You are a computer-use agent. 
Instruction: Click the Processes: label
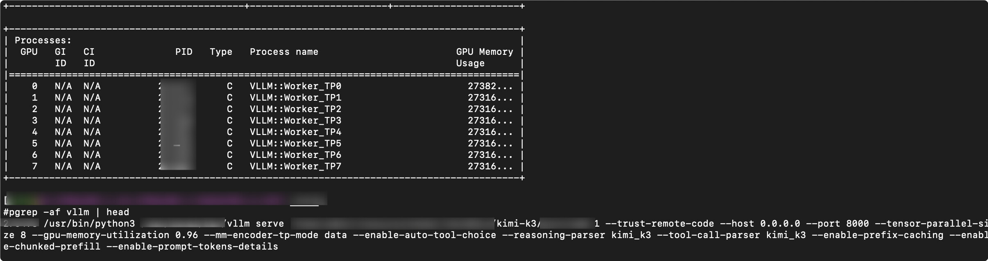tap(43, 40)
